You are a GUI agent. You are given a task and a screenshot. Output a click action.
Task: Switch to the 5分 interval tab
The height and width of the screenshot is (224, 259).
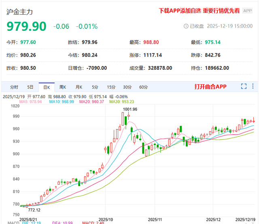click(x=95, y=87)
